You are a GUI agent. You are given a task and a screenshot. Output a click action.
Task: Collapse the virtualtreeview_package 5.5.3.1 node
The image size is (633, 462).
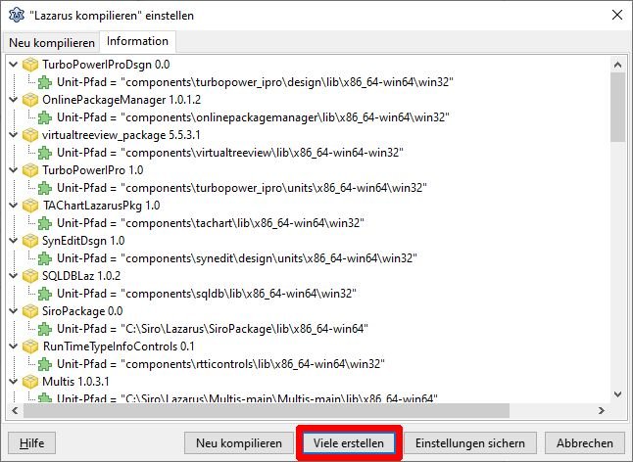coord(14,135)
